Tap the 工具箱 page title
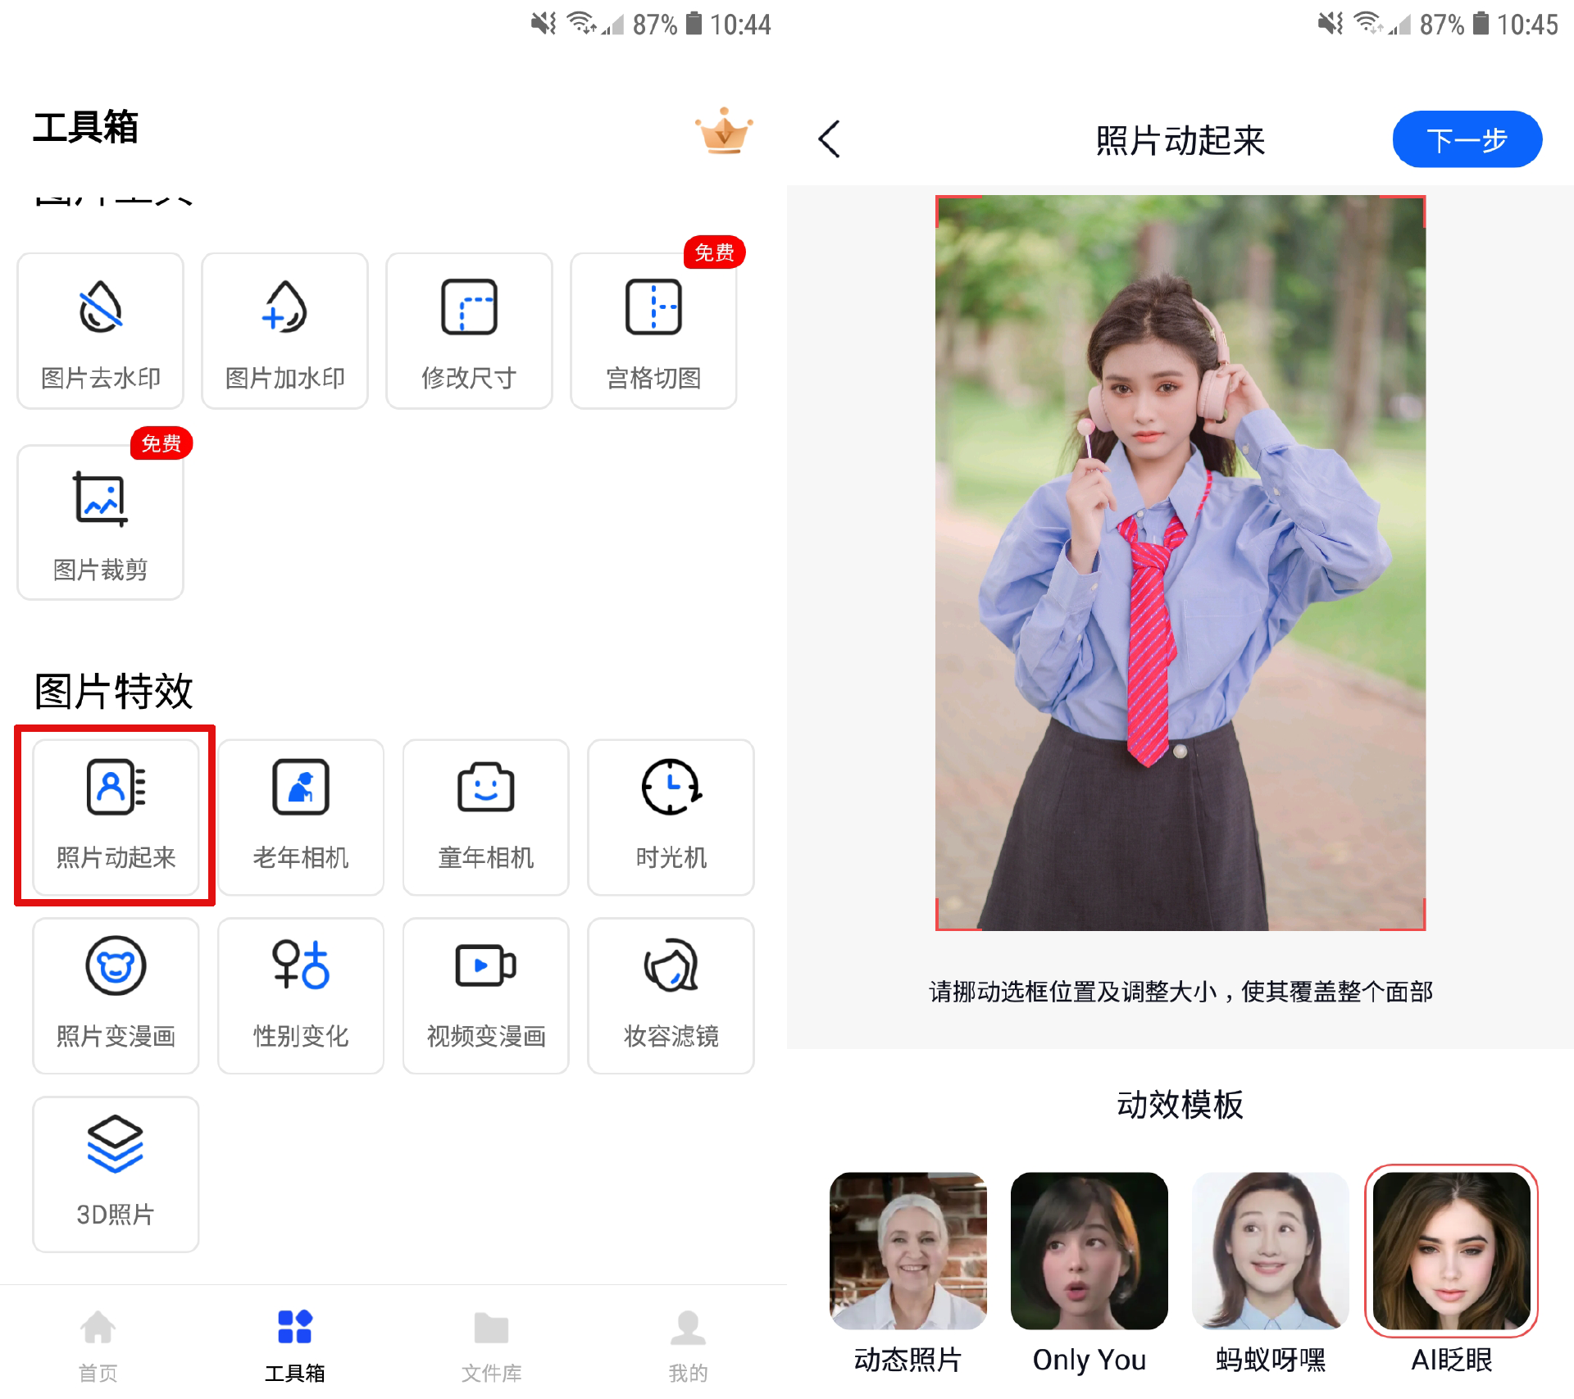This screenshot has width=1574, height=1399. (x=86, y=127)
